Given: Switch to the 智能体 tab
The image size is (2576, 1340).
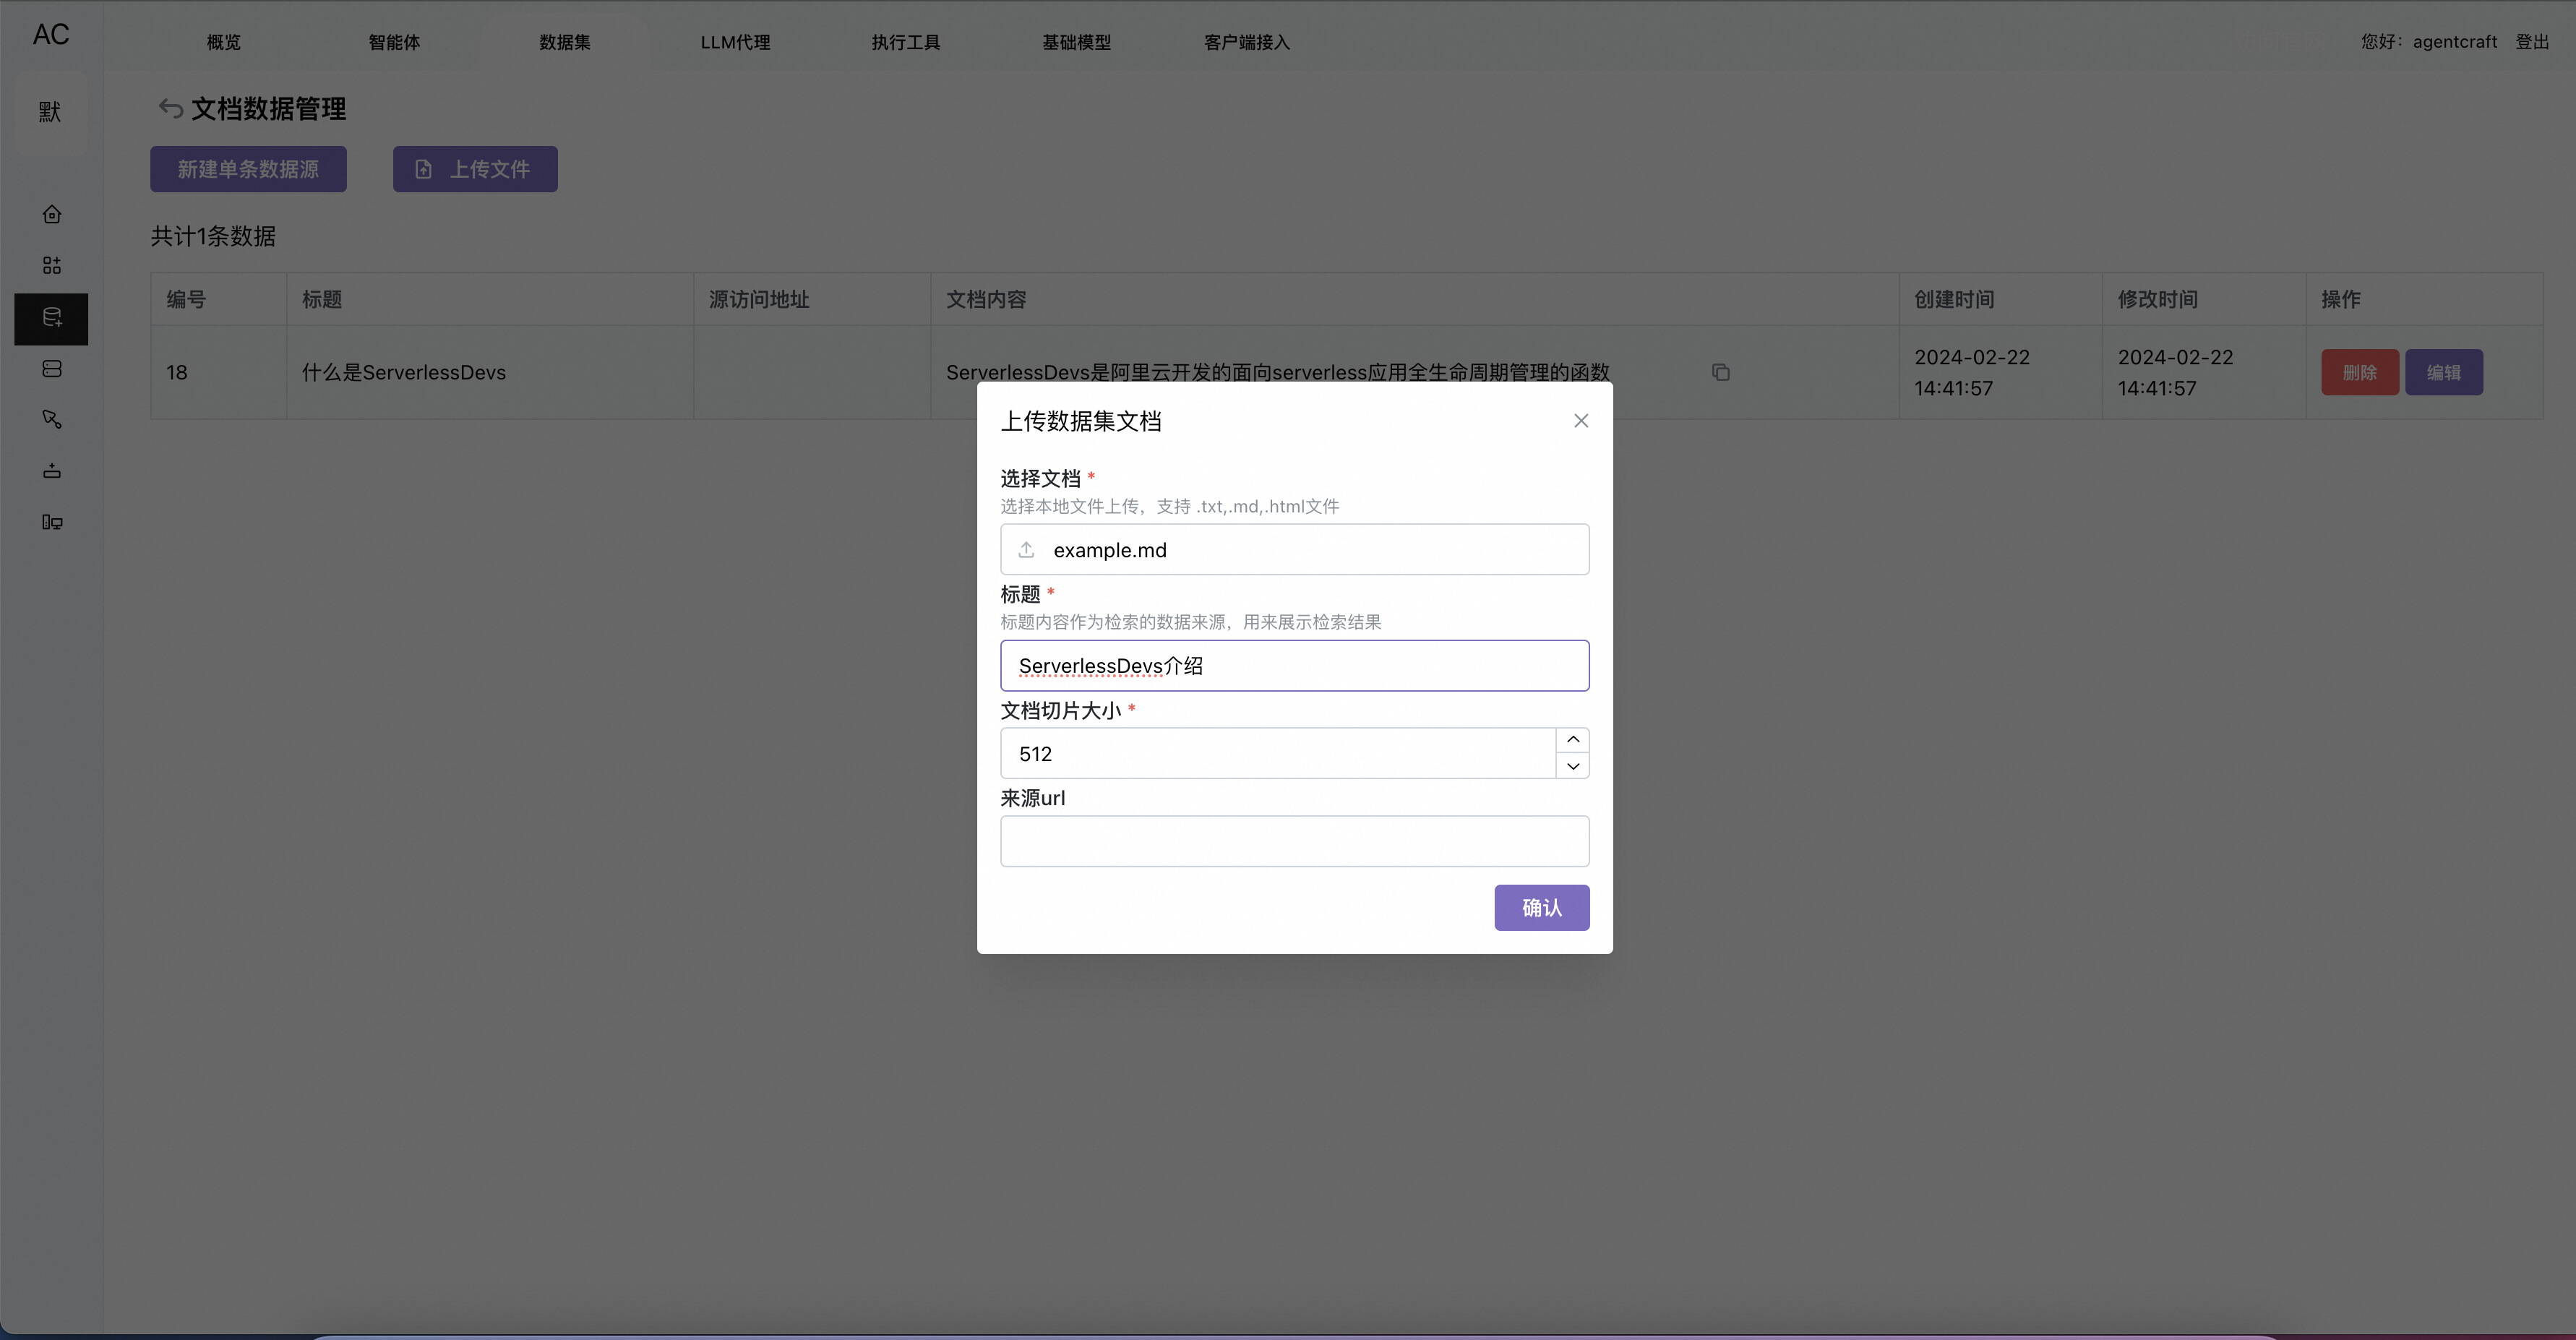Looking at the screenshot, I should [x=394, y=42].
